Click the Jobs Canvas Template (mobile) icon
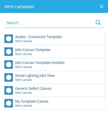Screen dimensions: 108x114 [9, 65]
